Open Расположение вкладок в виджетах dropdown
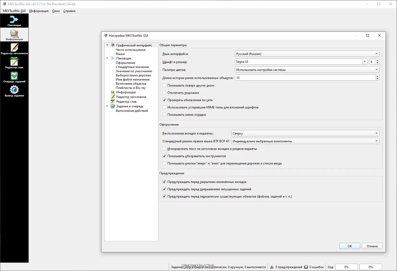397x271 pixels. click(x=305, y=133)
